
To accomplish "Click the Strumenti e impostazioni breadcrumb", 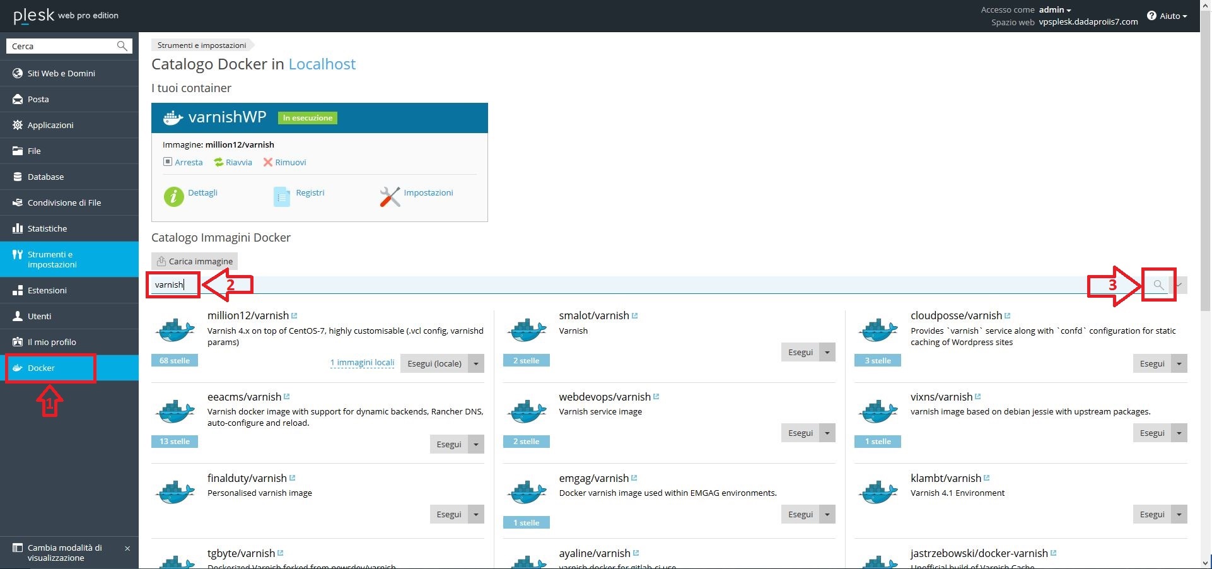I will click(201, 45).
